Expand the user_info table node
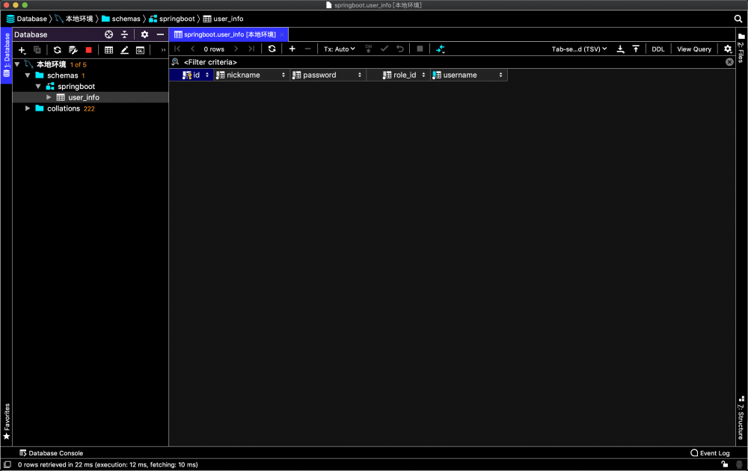 coord(49,97)
